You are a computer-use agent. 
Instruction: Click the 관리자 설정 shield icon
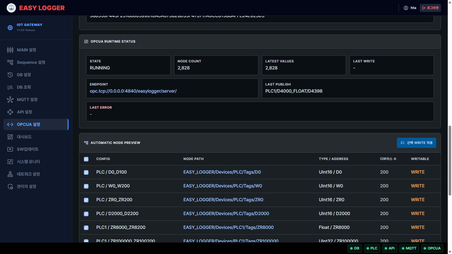(10, 187)
